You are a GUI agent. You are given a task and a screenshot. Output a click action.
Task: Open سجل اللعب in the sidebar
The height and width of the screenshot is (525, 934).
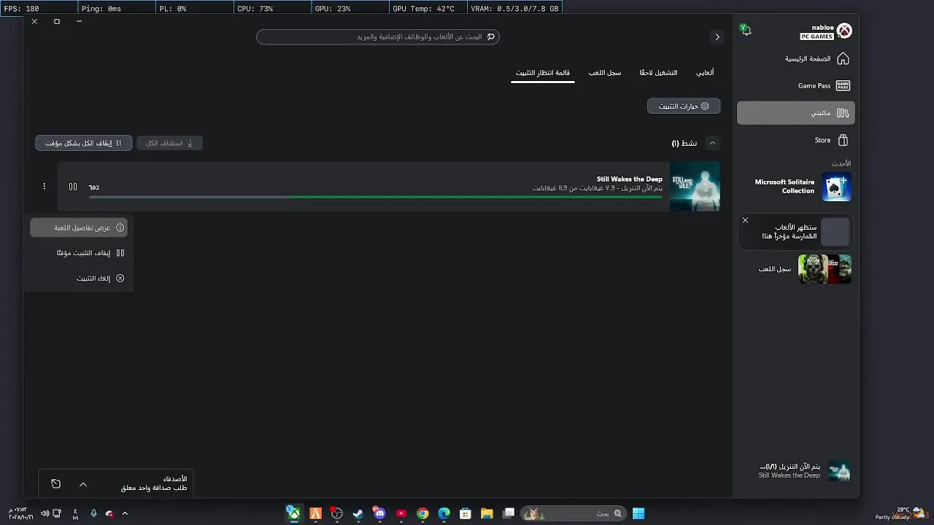tap(795, 269)
